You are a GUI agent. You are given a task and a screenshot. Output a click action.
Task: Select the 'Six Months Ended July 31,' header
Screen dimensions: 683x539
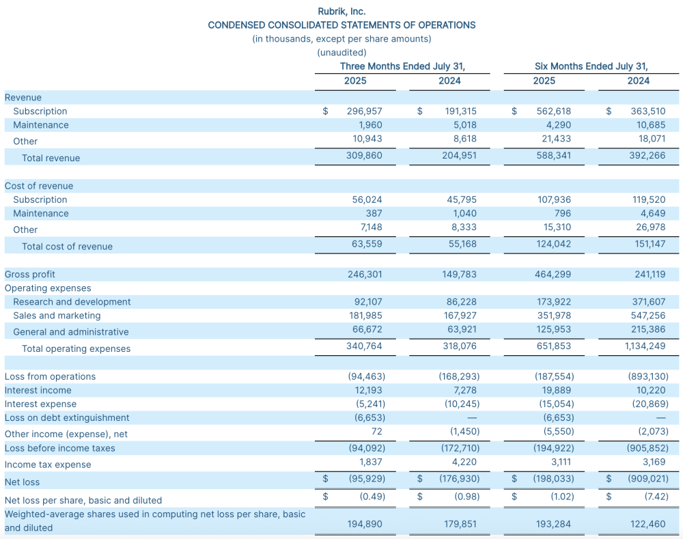591,66
